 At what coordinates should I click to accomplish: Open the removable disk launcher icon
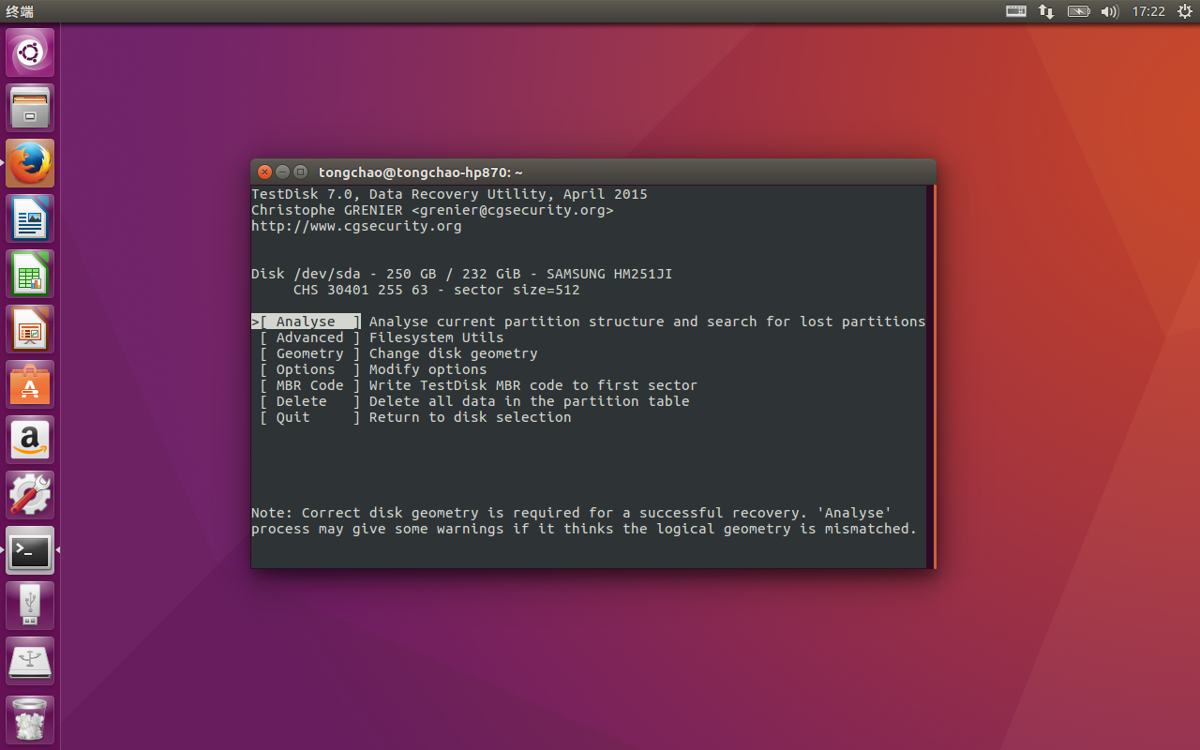pyautogui.click(x=30, y=661)
